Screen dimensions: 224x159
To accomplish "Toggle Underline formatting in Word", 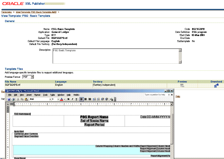I will (x=76, y=99).
